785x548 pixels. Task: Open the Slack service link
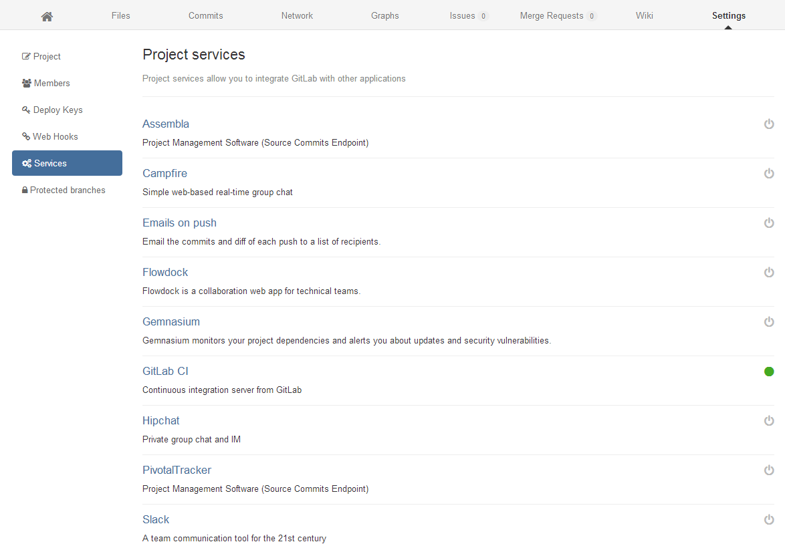156,519
